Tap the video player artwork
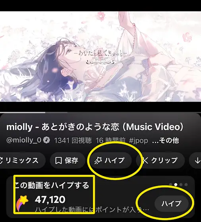201x222 pixels. [x=100, y=56]
